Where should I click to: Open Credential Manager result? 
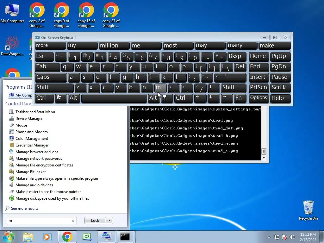pos(29,145)
